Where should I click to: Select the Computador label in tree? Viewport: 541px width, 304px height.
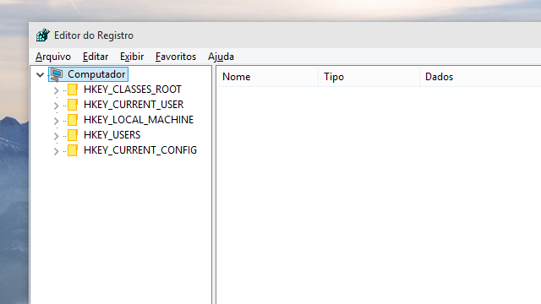[96, 74]
